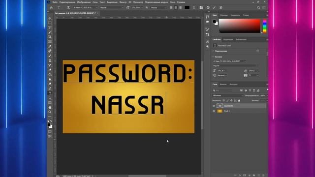Open font family dropdown in Properties panel
315x177 pixels.
click(229, 61)
